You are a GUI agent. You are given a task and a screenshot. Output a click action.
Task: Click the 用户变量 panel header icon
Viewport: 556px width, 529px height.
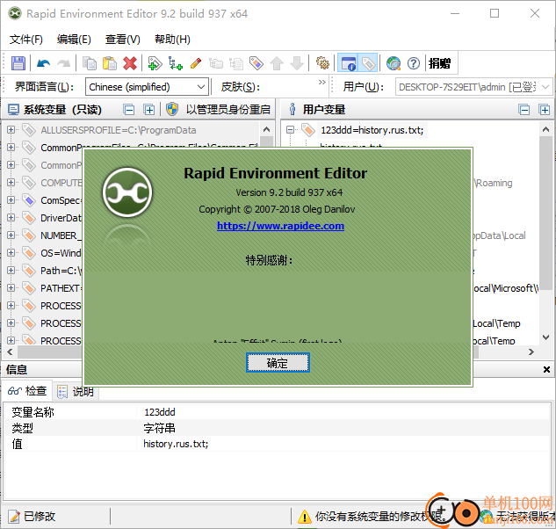click(292, 109)
